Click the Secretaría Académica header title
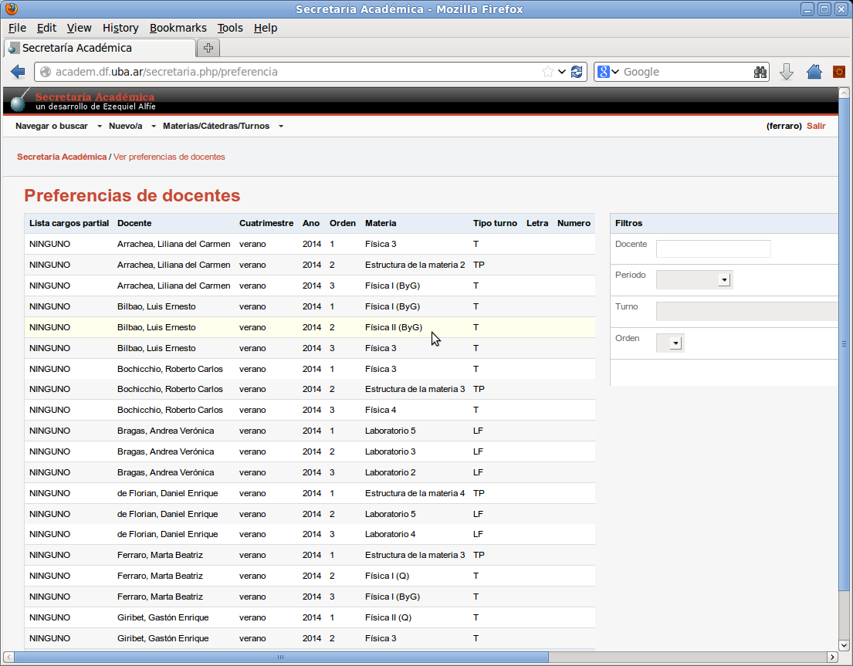The image size is (853, 666). [95, 96]
